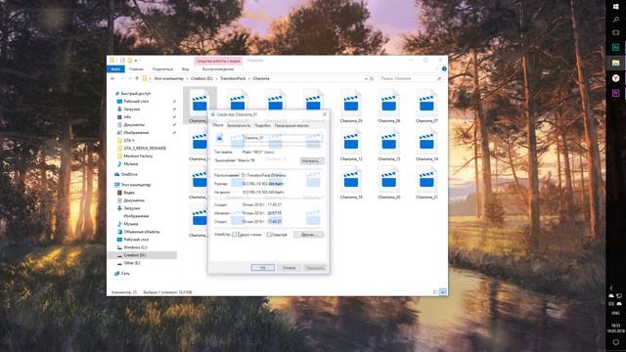Viewport: 626px width, 352px height.
Task: Click 'Отмена' in the Properties dialog
Action: point(289,268)
